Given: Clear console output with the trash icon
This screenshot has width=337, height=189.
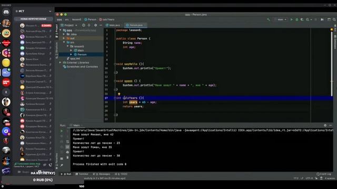Looking at the screenshot, I should click(x=67, y=157).
